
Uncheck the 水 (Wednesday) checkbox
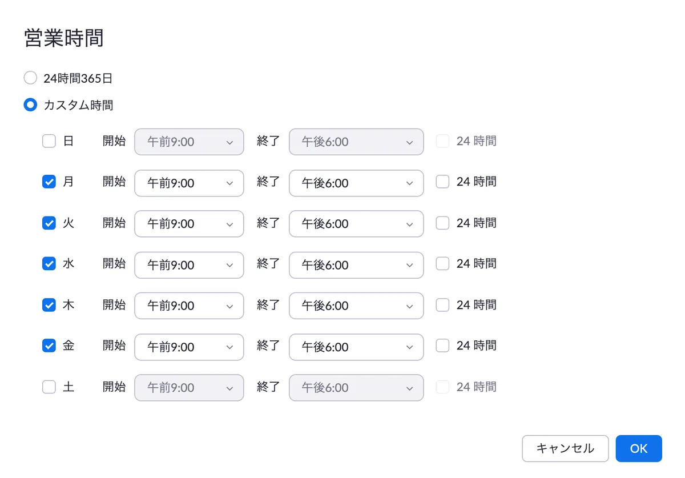[49, 264]
